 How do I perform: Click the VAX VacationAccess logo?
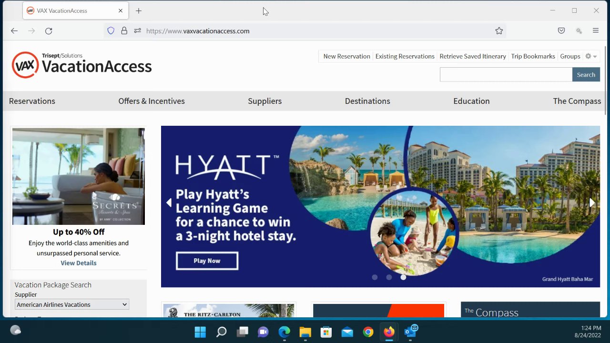(81, 65)
